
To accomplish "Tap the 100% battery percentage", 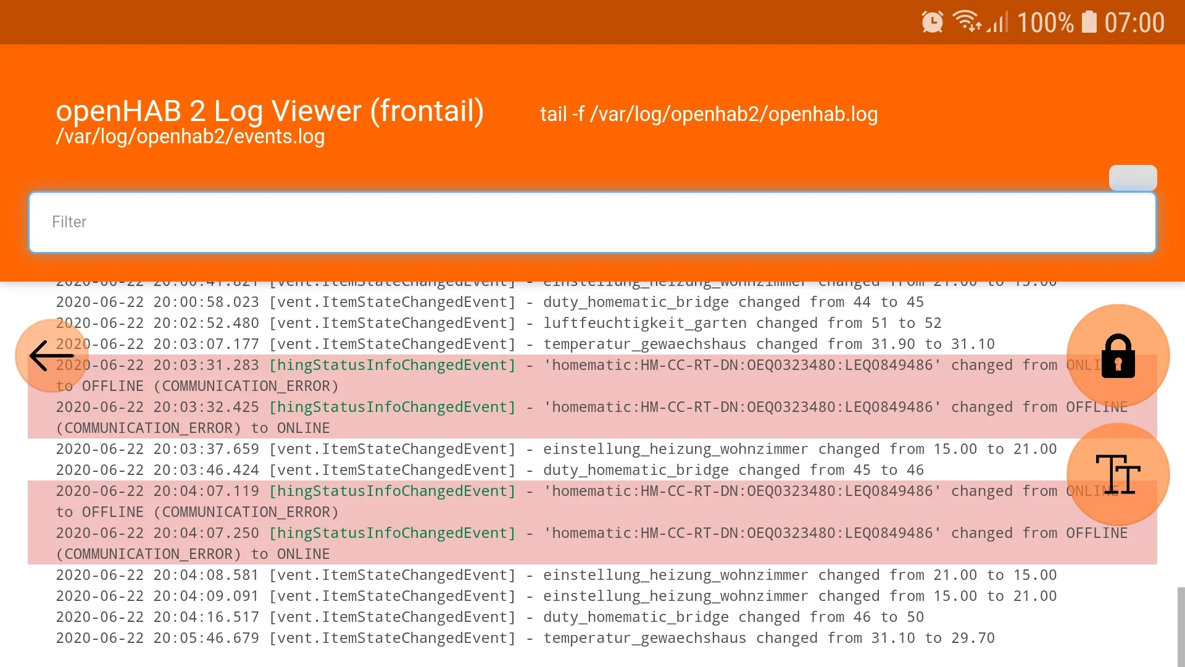I will pos(1046,23).
